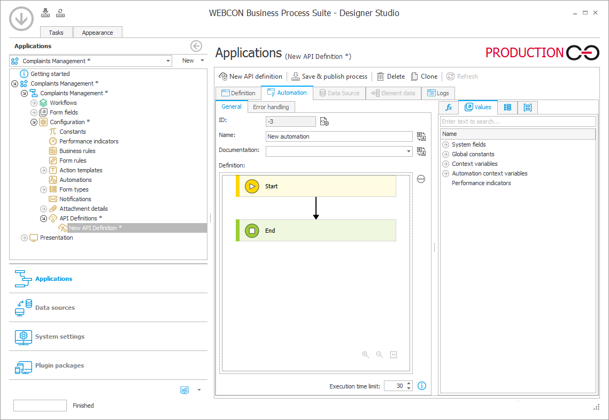Click the large round download arrow icon

pos(21,18)
